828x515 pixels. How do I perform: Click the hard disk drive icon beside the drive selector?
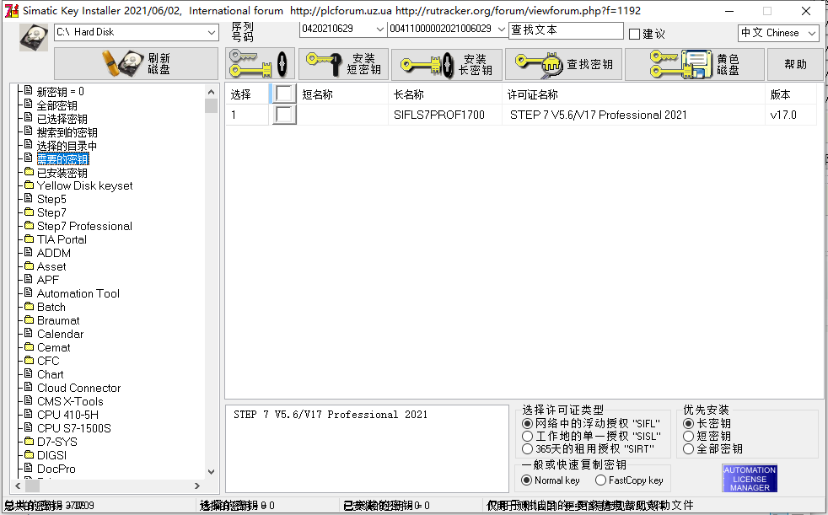pyautogui.click(x=34, y=37)
